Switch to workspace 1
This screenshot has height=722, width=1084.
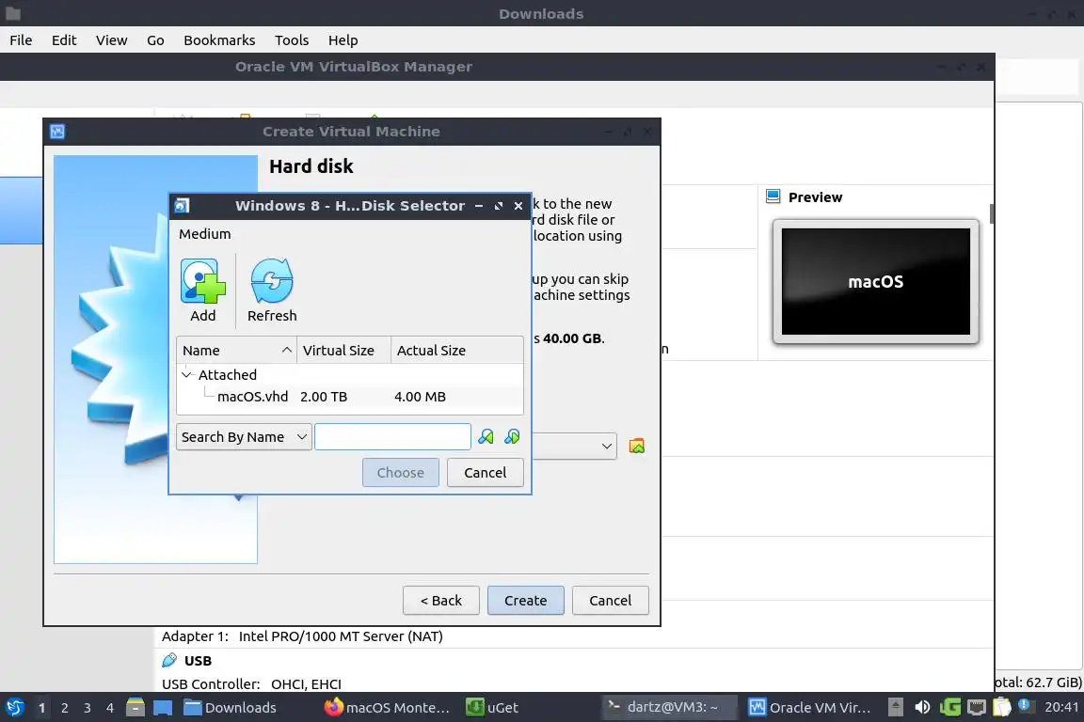point(41,708)
